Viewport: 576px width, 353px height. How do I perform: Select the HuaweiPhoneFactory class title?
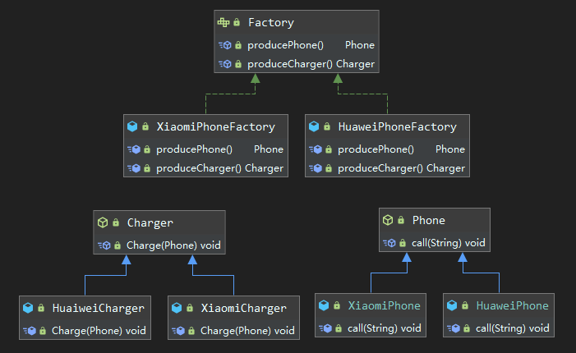(397, 127)
